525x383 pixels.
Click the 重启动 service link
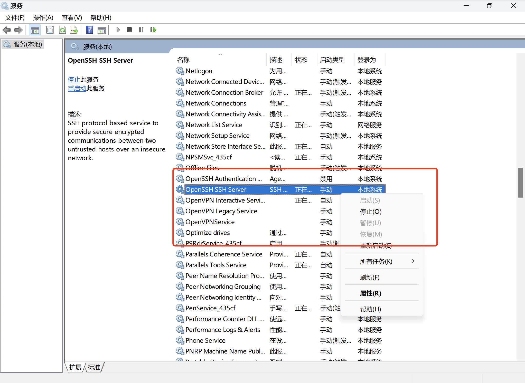77,88
